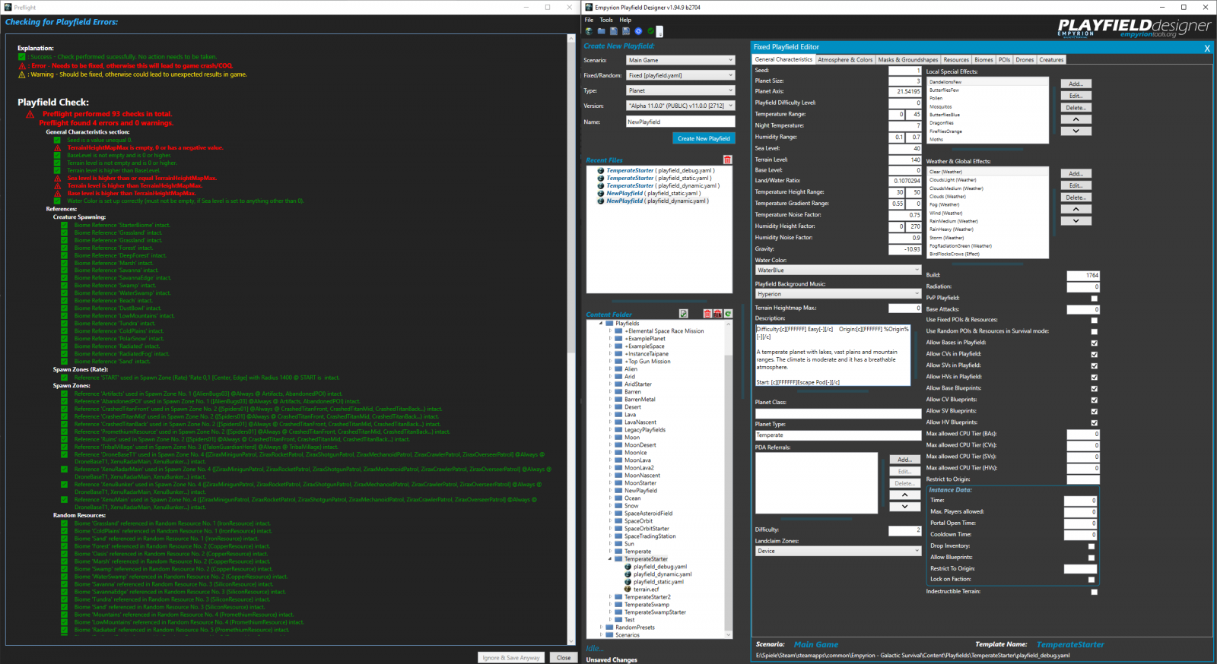Click Add for PDA Referrals
The height and width of the screenshot is (664, 1217).
click(904, 460)
